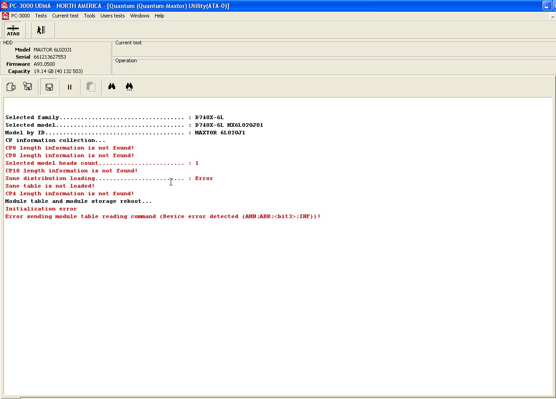Click the Current test panel label
This screenshot has height=399, width=556.
(129, 43)
